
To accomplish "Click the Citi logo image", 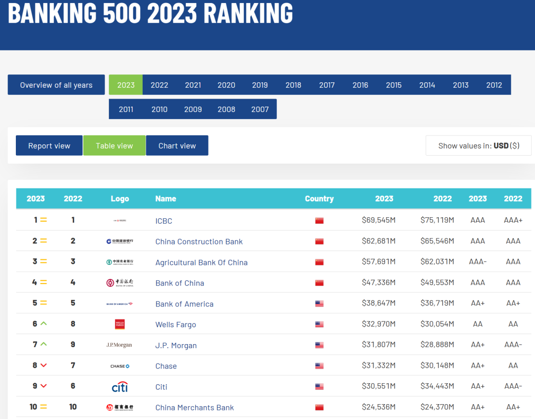I will tap(120, 387).
